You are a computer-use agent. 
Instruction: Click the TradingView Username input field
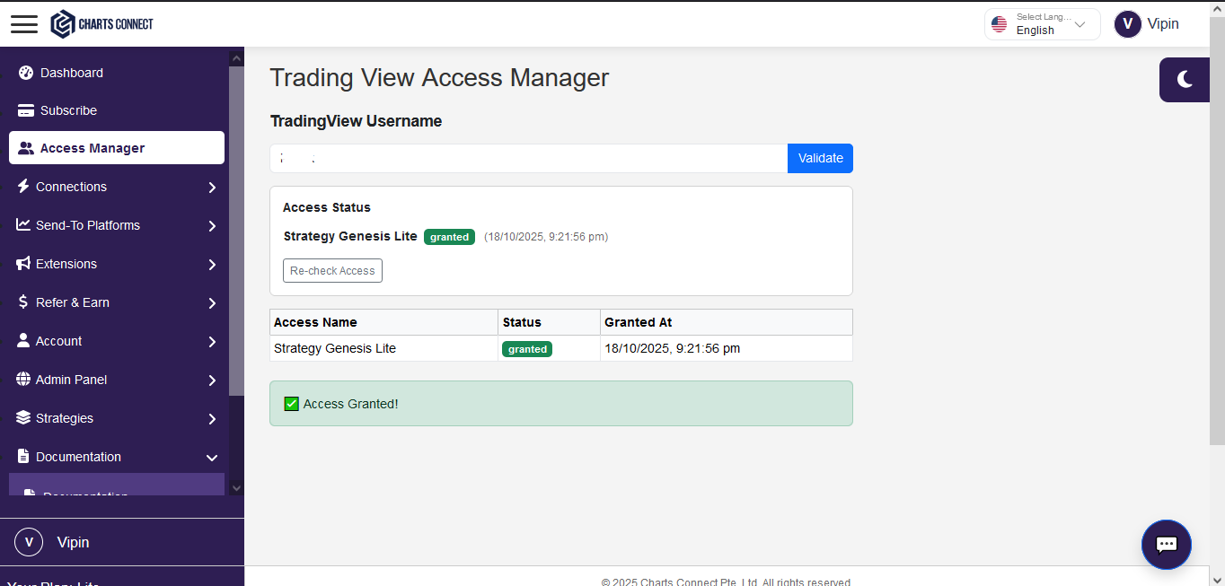coord(528,158)
